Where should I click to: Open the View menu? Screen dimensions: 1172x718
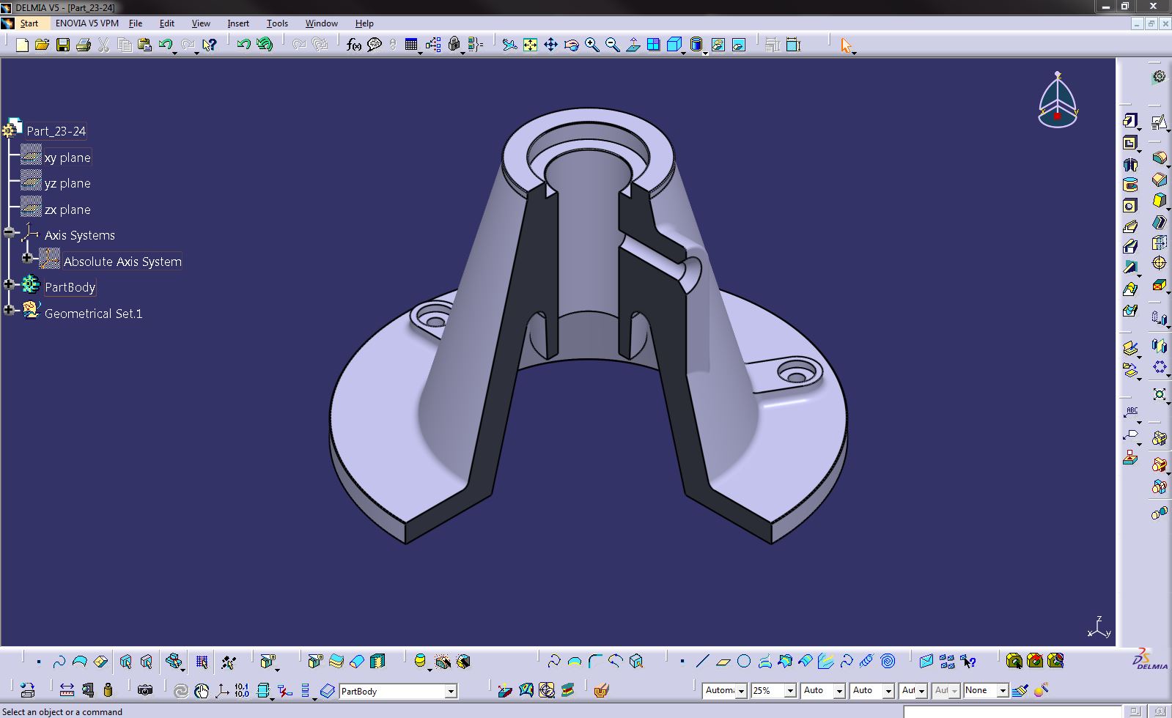point(201,23)
